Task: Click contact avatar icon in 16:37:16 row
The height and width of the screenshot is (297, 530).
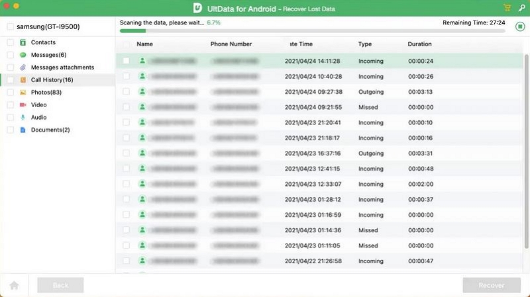Action: coord(142,153)
